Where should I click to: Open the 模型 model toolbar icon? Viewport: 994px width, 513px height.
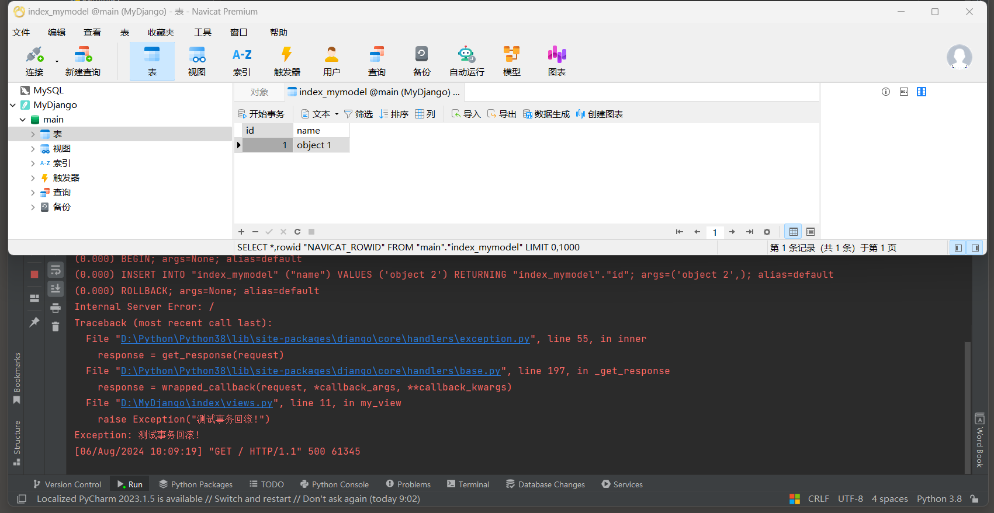[x=512, y=61]
